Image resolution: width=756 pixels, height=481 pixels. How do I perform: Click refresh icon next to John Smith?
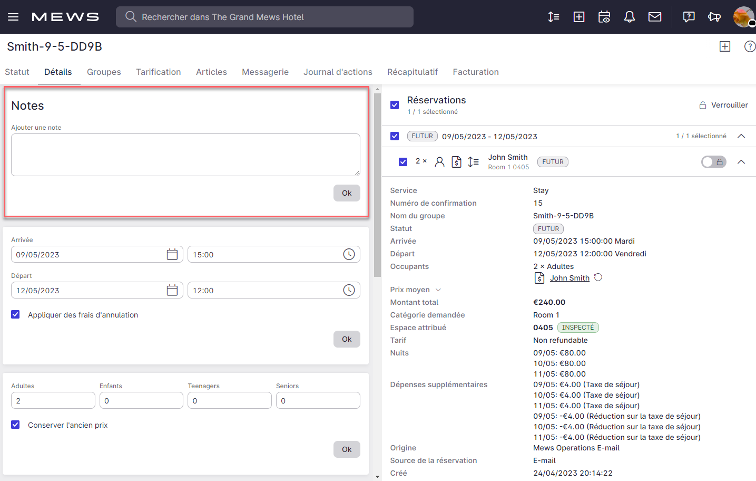tap(598, 277)
